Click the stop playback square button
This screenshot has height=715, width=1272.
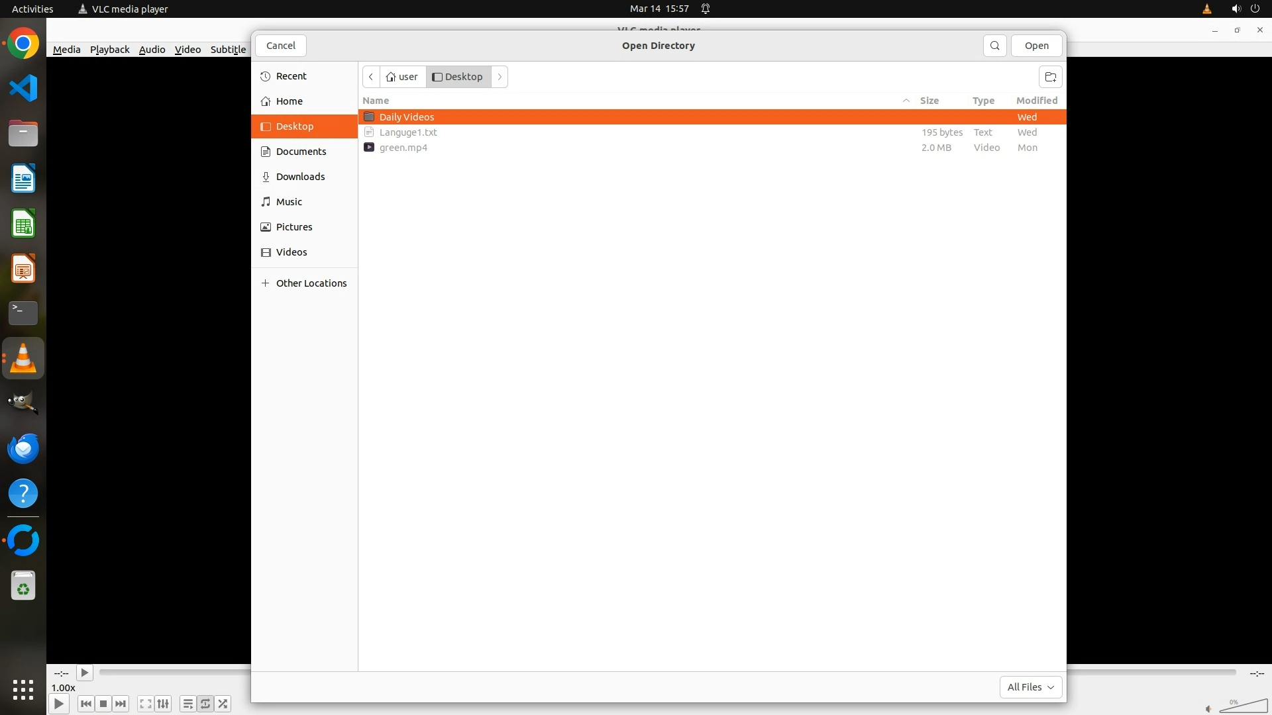click(103, 704)
